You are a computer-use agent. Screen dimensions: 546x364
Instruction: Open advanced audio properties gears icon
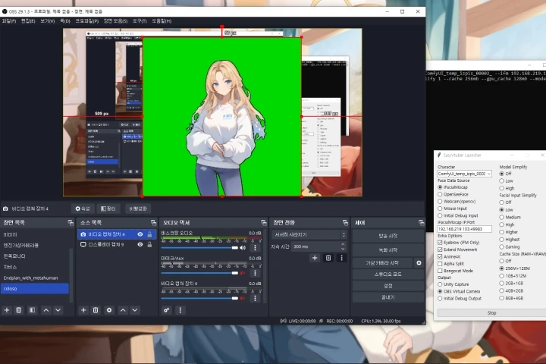point(166,310)
